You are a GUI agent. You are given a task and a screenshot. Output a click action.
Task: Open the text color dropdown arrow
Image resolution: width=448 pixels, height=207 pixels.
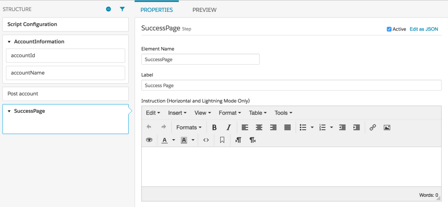173,140
